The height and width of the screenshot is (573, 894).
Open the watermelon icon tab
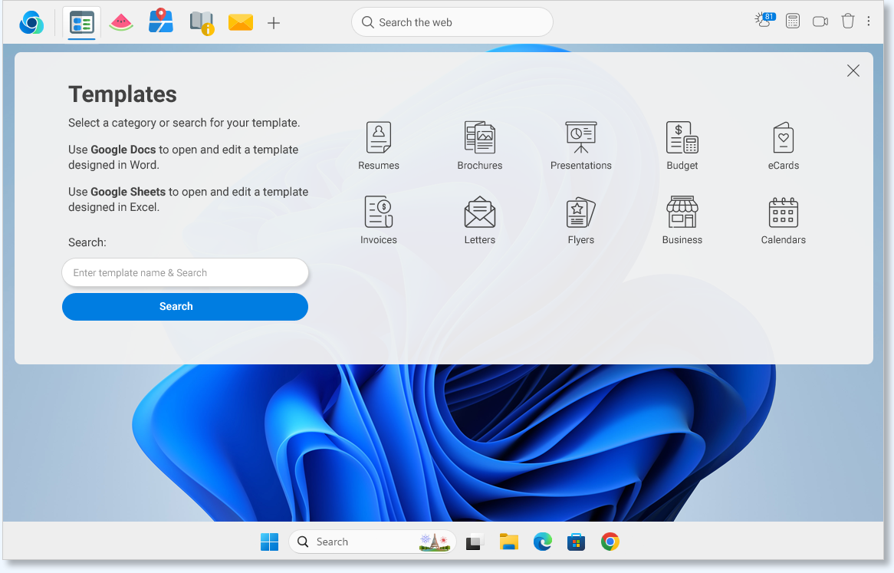coord(121,22)
